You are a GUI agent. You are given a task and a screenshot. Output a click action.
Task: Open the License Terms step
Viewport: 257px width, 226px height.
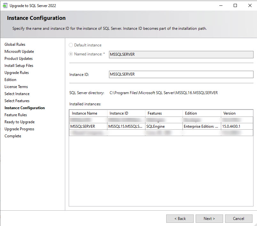click(16, 87)
